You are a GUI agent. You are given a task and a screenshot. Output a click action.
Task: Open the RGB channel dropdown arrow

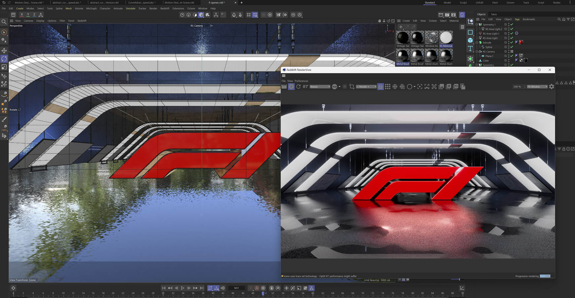tap(339, 87)
